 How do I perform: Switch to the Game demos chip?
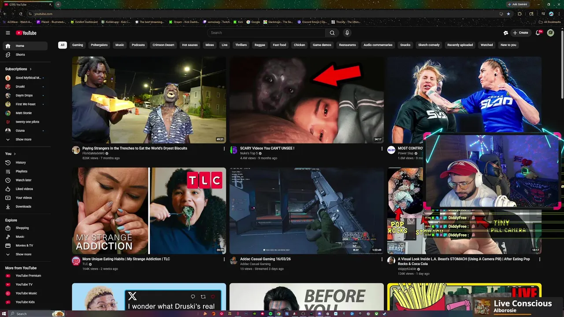coord(322,45)
